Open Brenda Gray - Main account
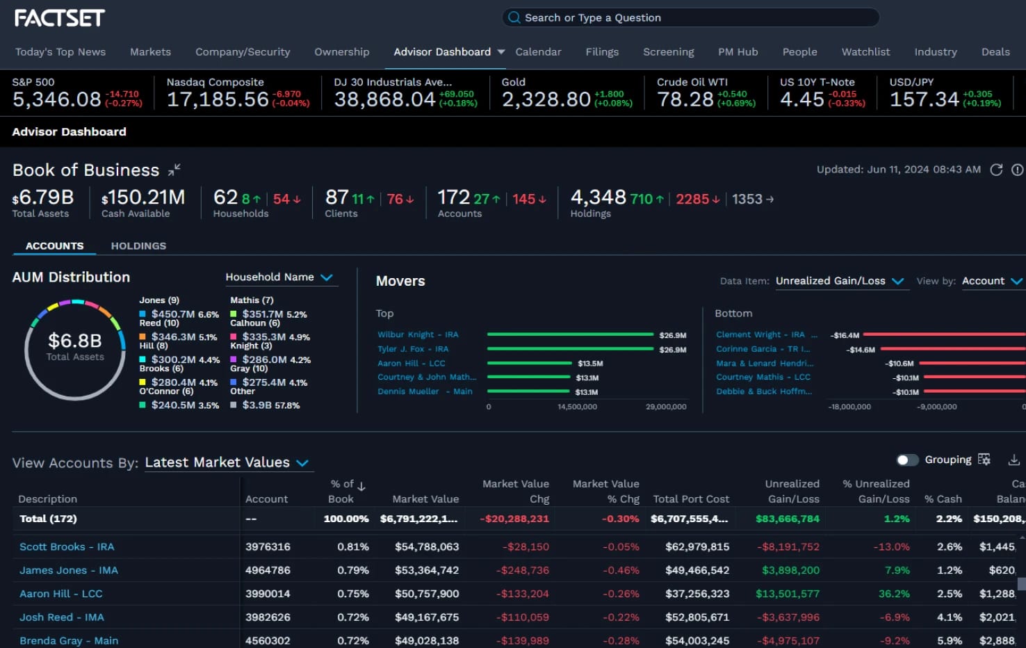This screenshot has width=1026, height=648. [69, 640]
